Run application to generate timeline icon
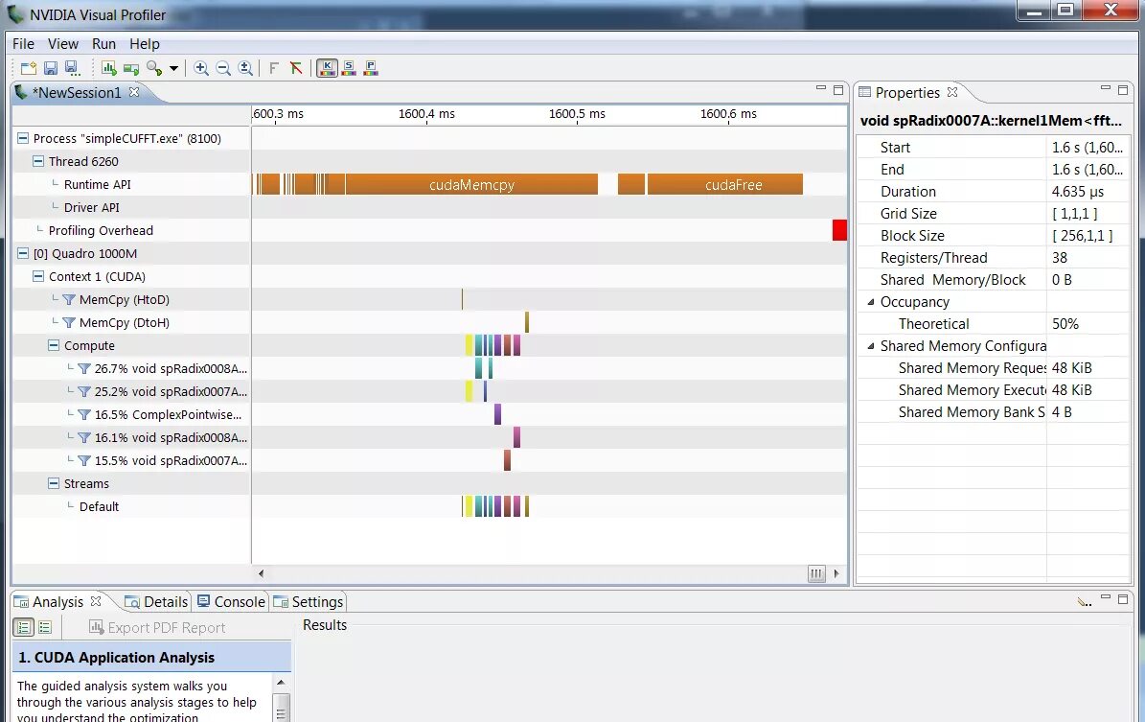This screenshot has width=1145, height=722. pos(109,68)
